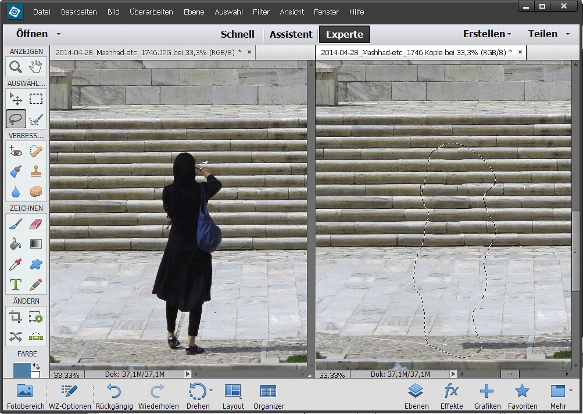
Task: Activate the Eraser tool
Action: [x=36, y=224]
